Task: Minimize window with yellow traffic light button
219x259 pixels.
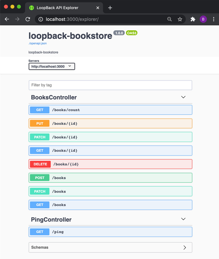Action: coord(12,7)
